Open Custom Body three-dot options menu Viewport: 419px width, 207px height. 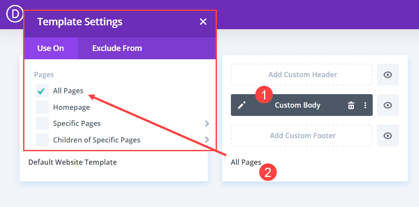(x=365, y=105)
